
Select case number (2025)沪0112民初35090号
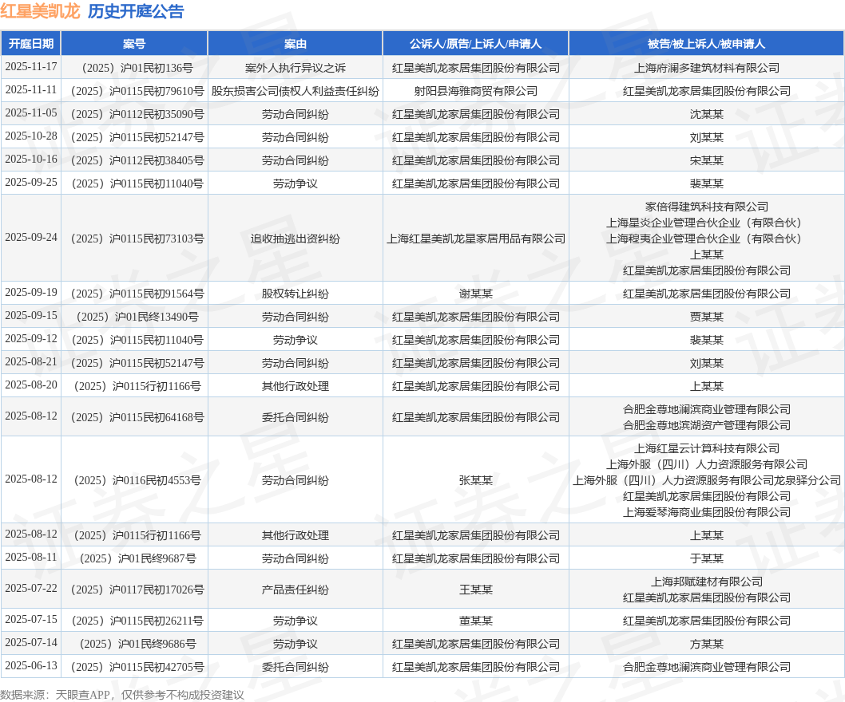pos(134,114)
